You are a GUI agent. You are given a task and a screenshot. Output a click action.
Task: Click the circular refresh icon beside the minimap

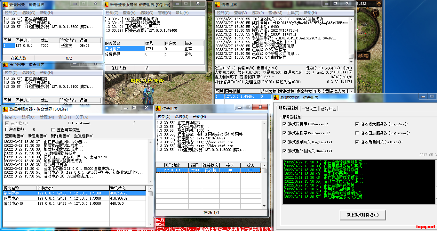coord(375,13)
